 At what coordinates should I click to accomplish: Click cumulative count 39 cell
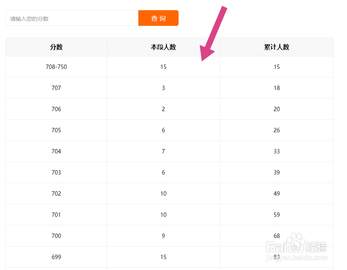coord(277,173)
